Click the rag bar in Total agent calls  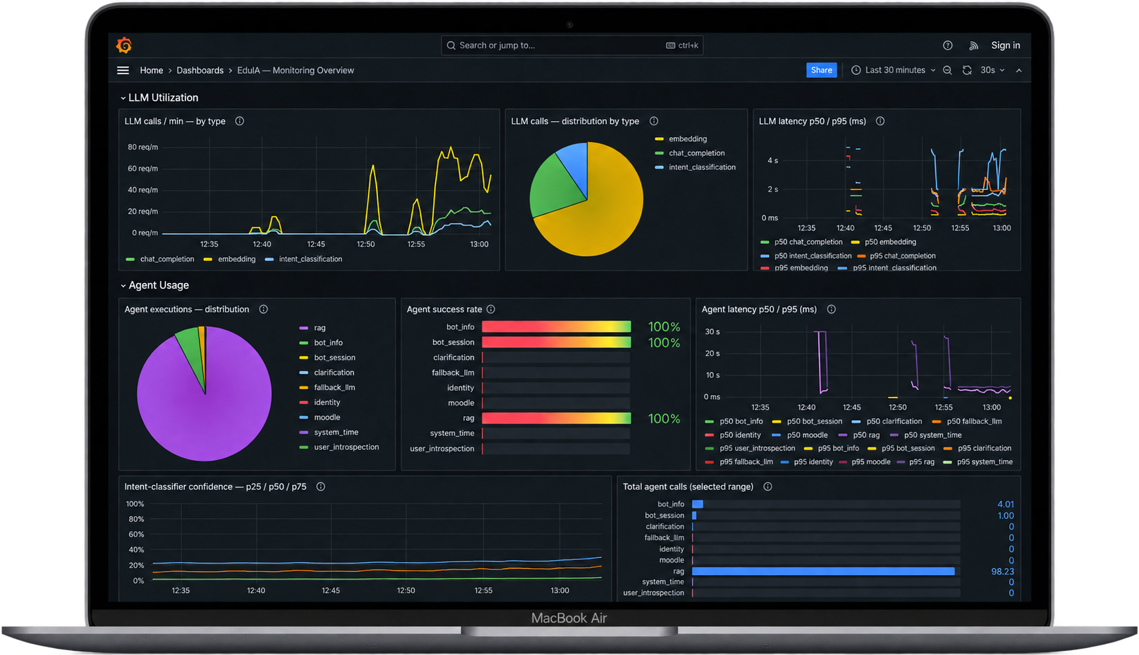pyautogui.click(x=824, y=571)
